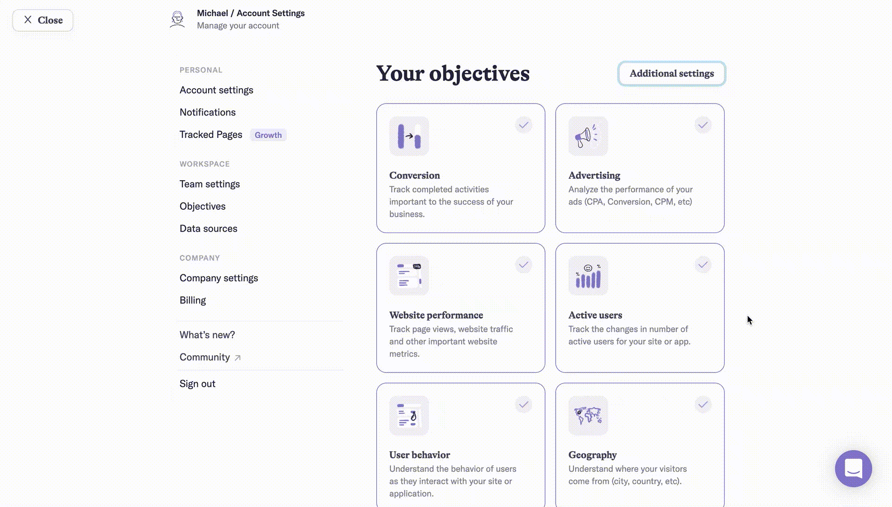Click the User behavior pointer icon
The height and width of the screenshot is (507, 892).
pos(409,416)
